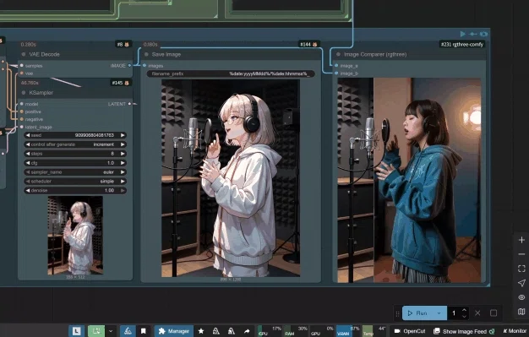Screen dimensions: 529x337
Task: Click the blue triangle icon left of the bookmark
Action: [128, 331]
